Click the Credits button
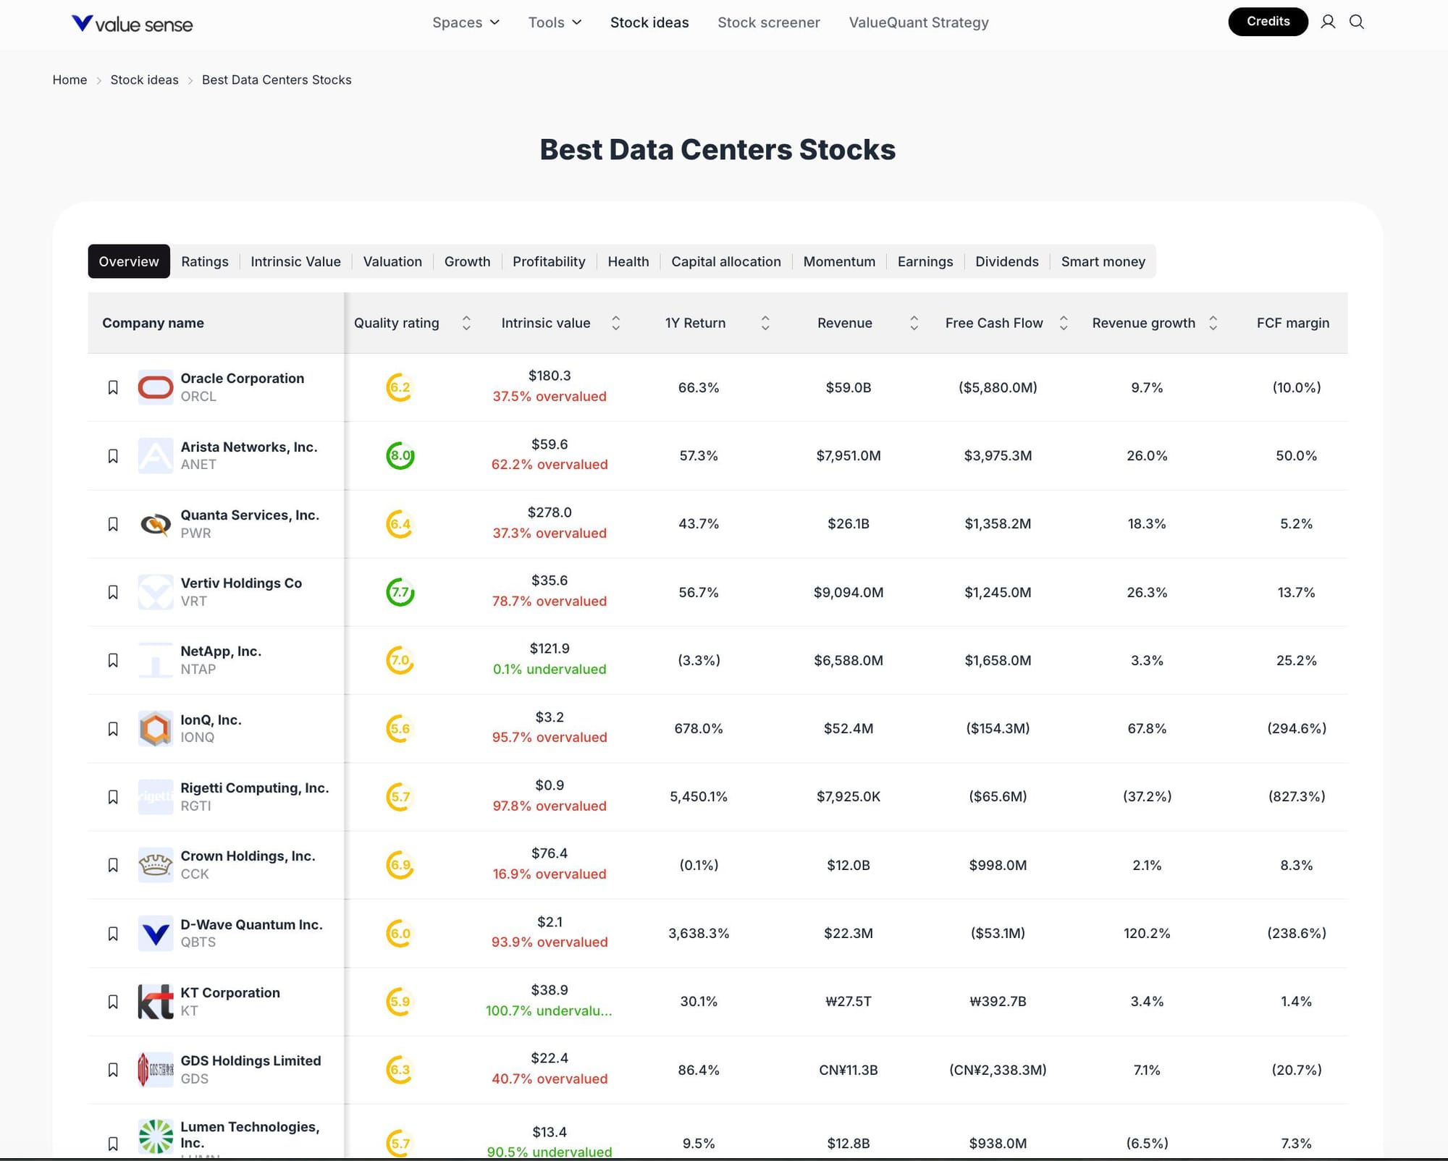Viewport: 1448px width, 1161px height. 1267,22
